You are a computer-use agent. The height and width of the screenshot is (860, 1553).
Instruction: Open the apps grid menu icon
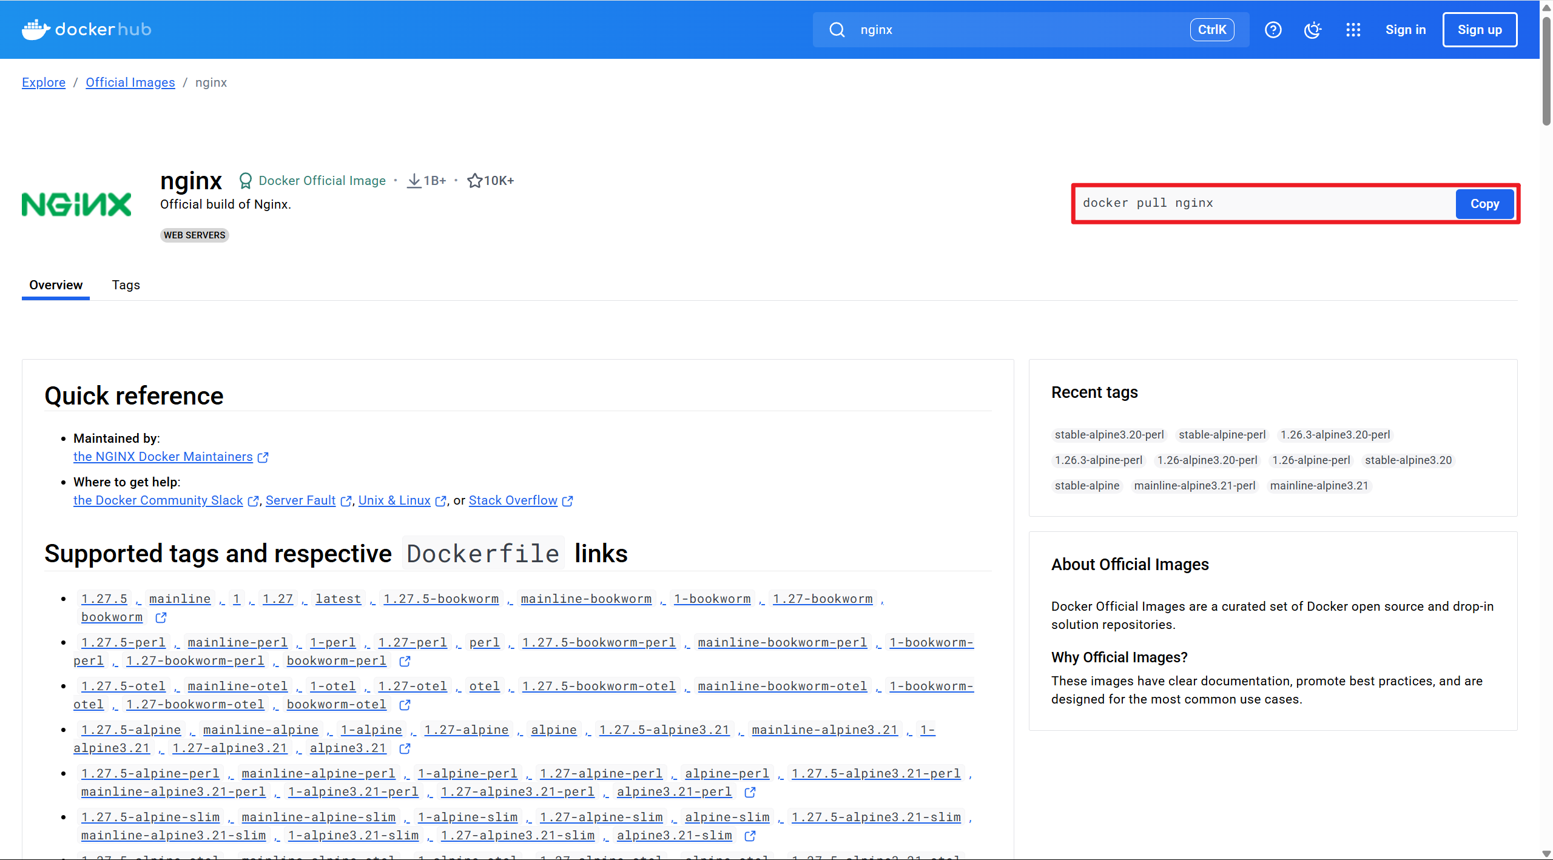[x=1353, y=30]
